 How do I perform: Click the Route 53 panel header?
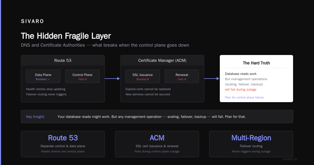(63, 60)
